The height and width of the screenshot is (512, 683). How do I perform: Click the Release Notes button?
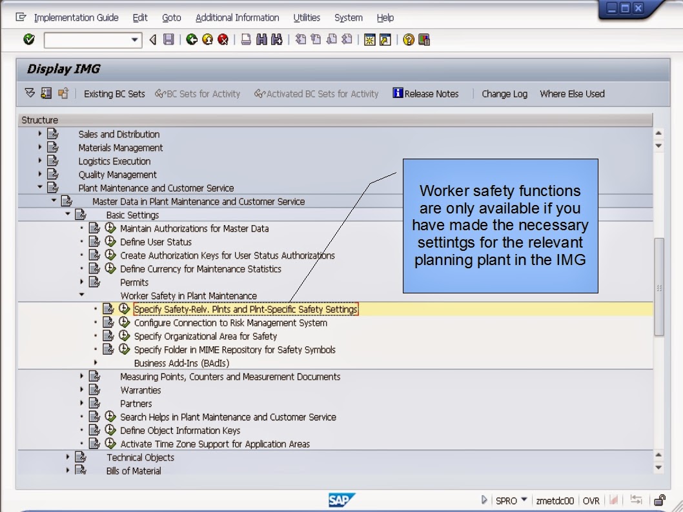(426, 94)
